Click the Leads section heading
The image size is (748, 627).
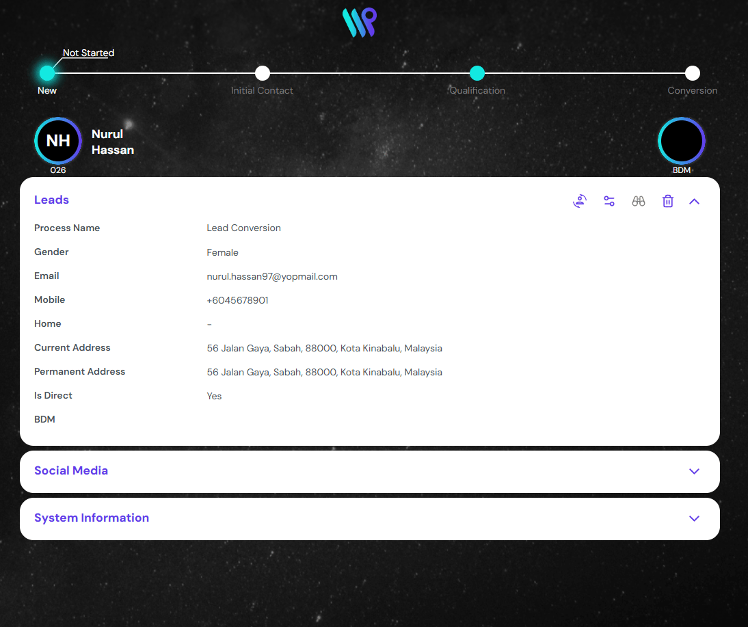point(52,200)
